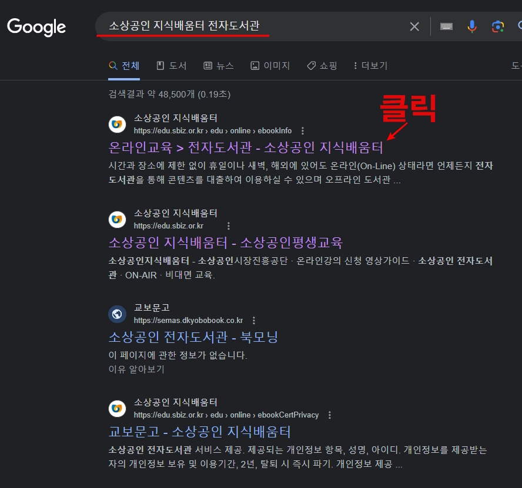
Task: Start a Google Lens image search
Action: coord(498,26)
